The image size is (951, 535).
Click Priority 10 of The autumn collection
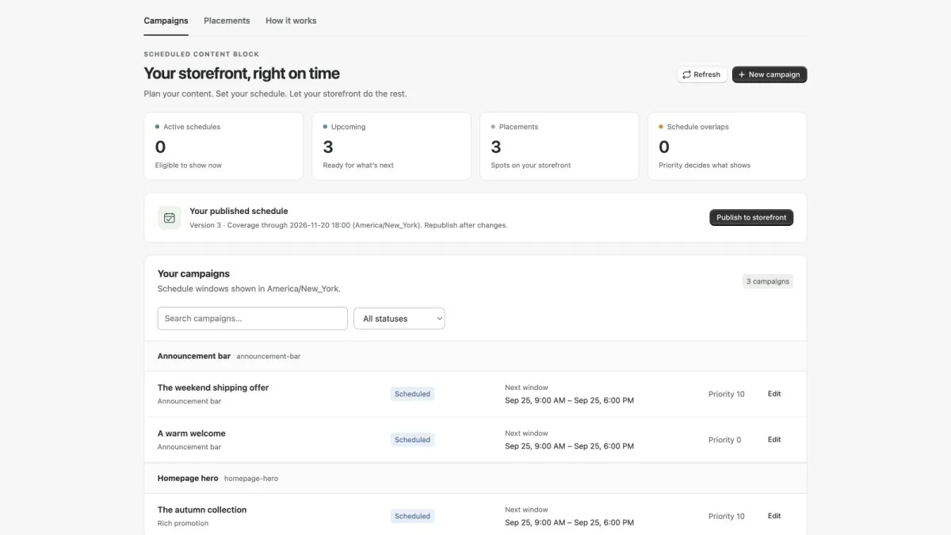click(x=727, y=516)
